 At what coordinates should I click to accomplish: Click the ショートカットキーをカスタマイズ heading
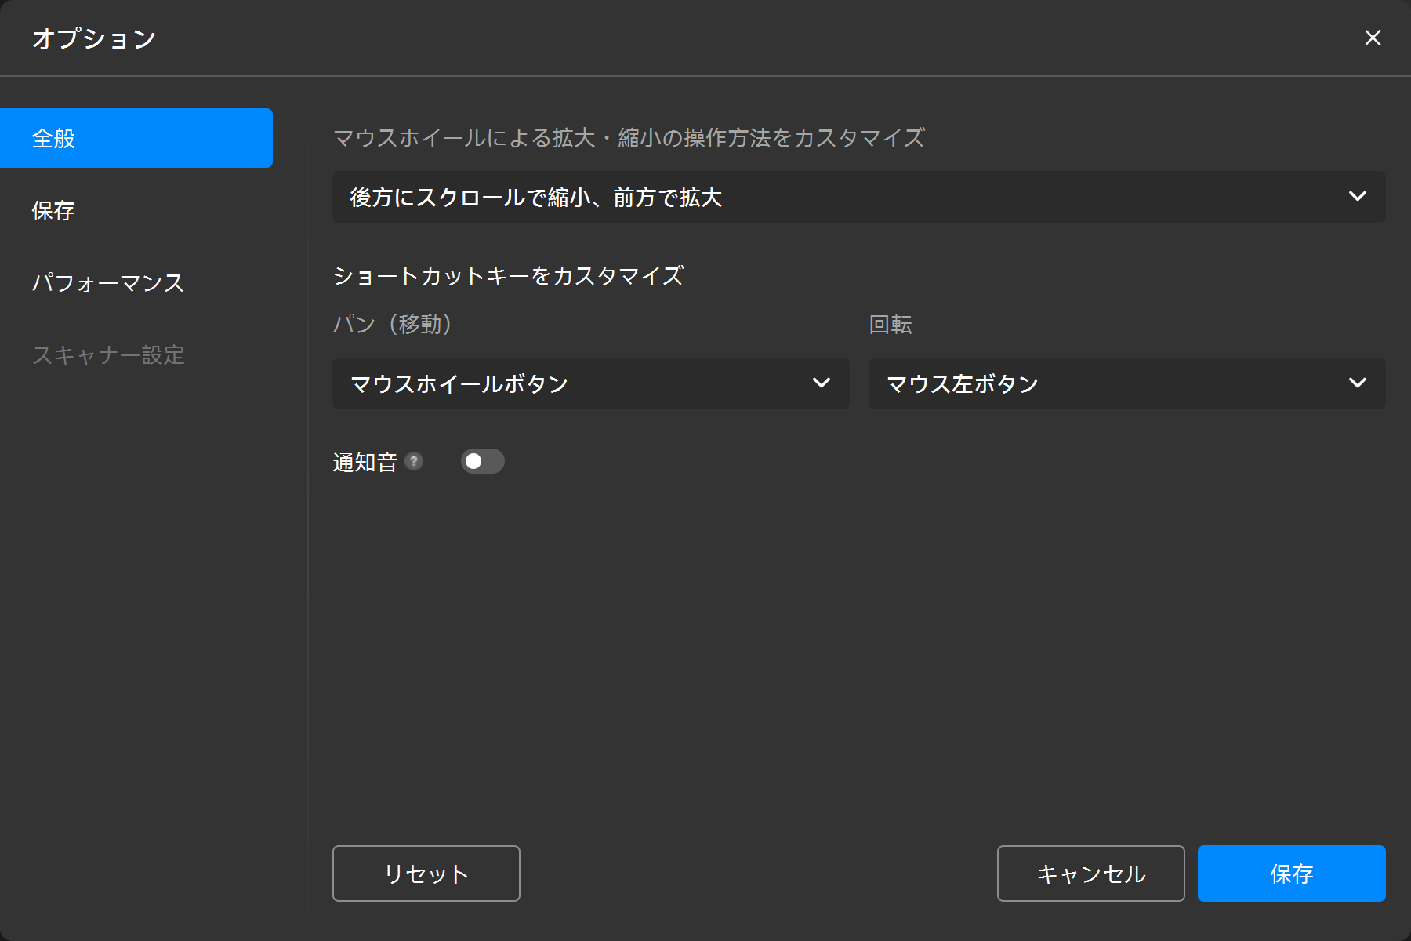[x=508, y=275]
